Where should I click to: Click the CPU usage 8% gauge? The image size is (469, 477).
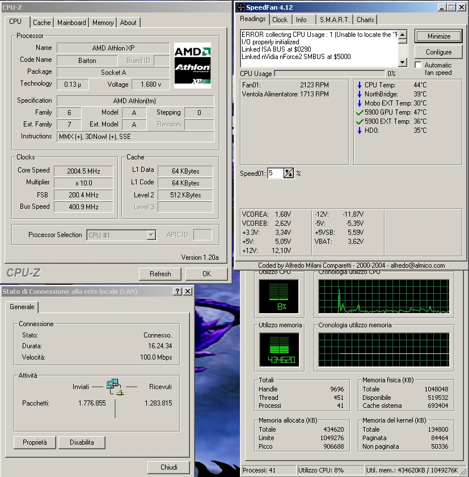278,296
